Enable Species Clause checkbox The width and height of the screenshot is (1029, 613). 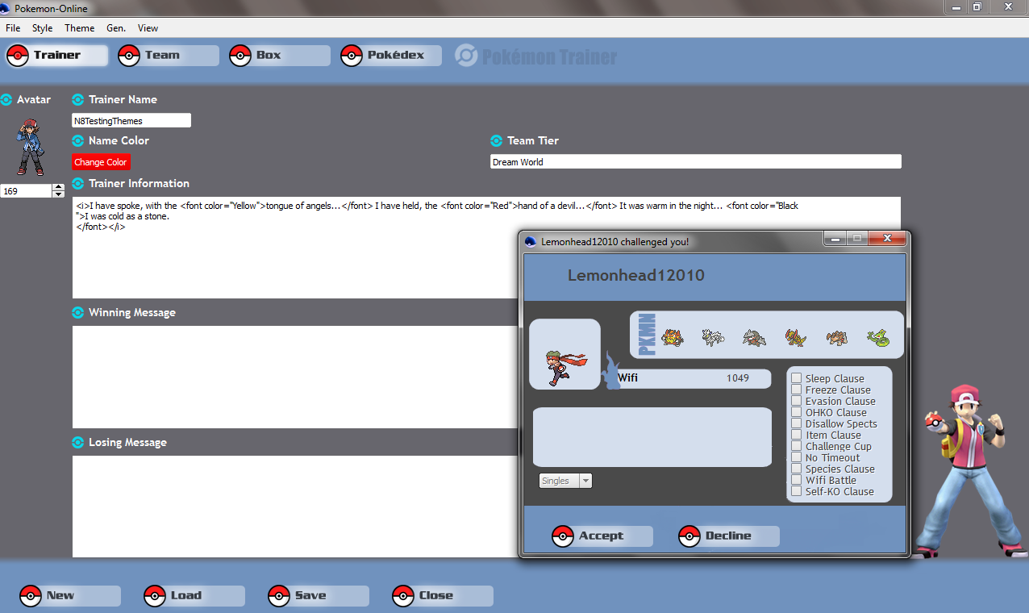point(797,469)
